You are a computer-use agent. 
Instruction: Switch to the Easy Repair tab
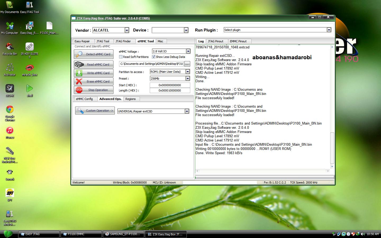(83, 41)
